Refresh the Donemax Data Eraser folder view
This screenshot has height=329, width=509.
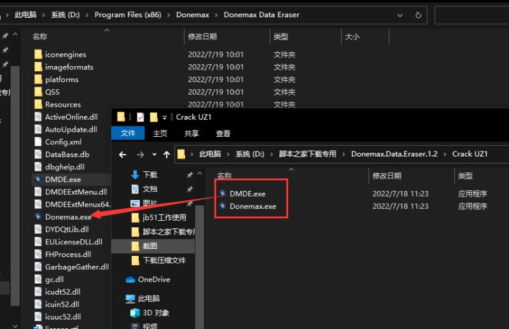(419, 15)
